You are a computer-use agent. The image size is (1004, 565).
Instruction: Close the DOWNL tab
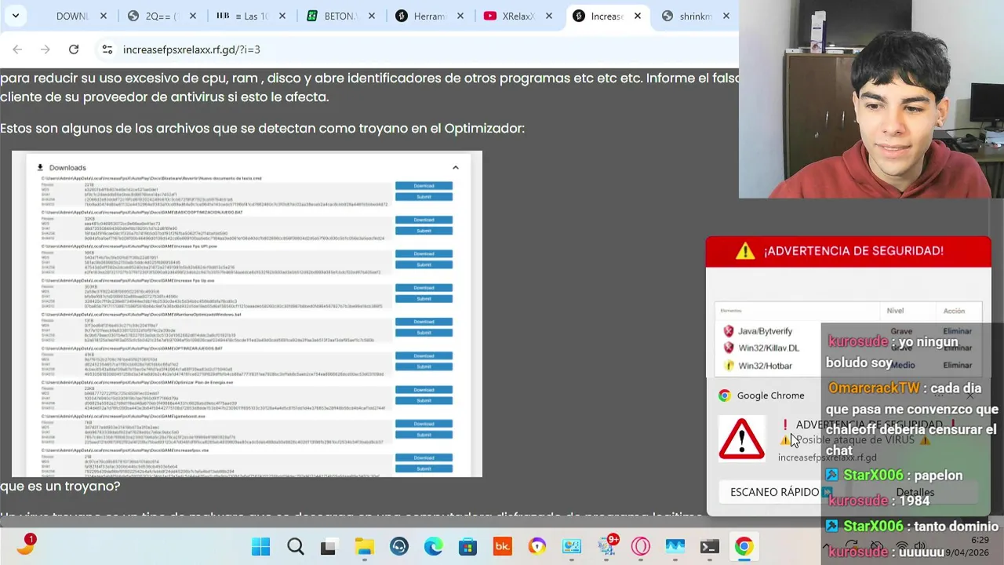pos(104,16)
